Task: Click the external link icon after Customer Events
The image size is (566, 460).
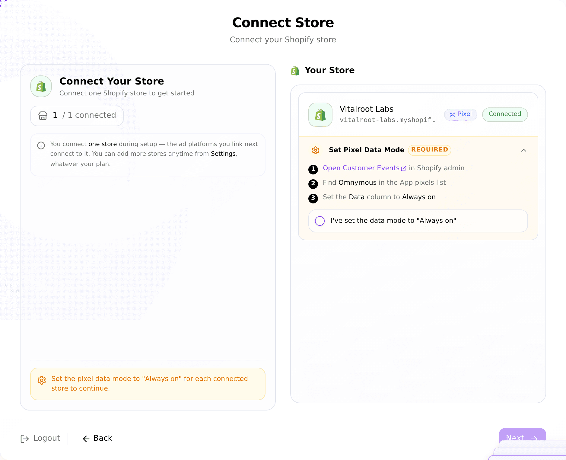Action: (404, 168)
